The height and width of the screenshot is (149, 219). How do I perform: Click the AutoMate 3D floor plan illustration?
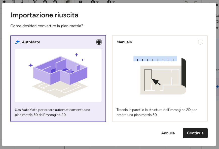pos(58,75)
